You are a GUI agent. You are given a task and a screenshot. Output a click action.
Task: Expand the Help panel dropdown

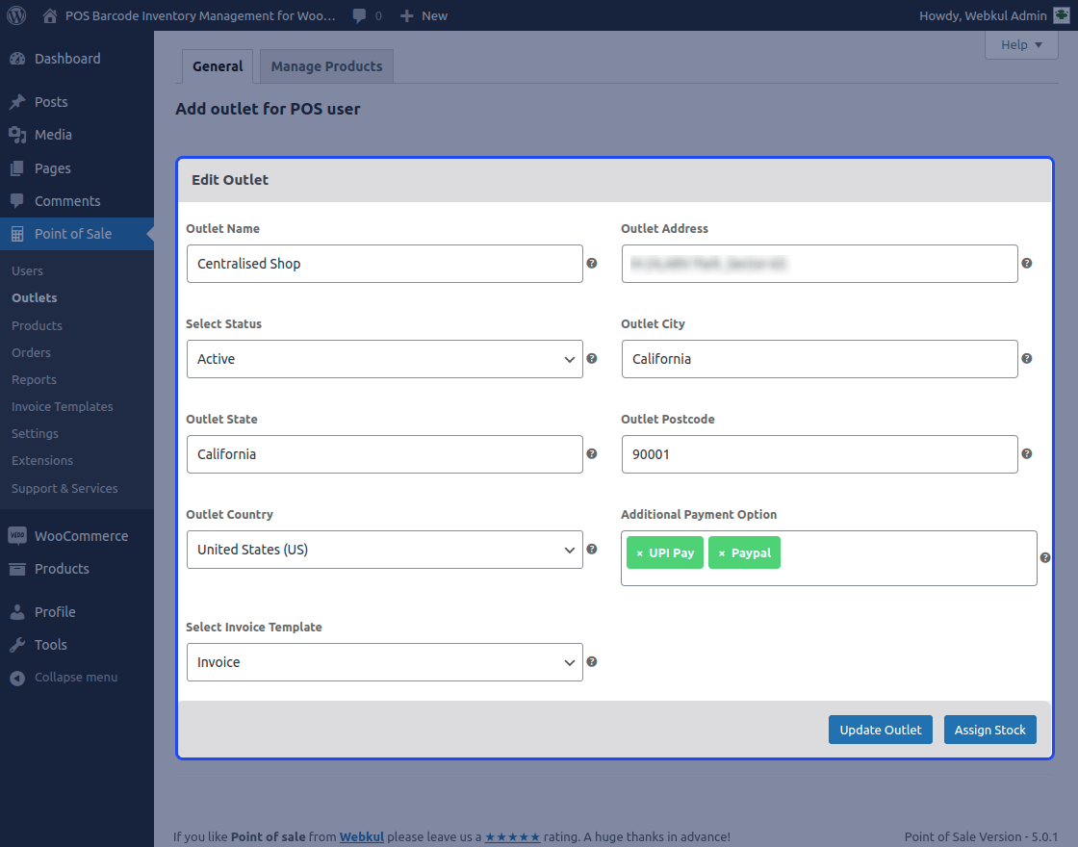pos(1021,44)
